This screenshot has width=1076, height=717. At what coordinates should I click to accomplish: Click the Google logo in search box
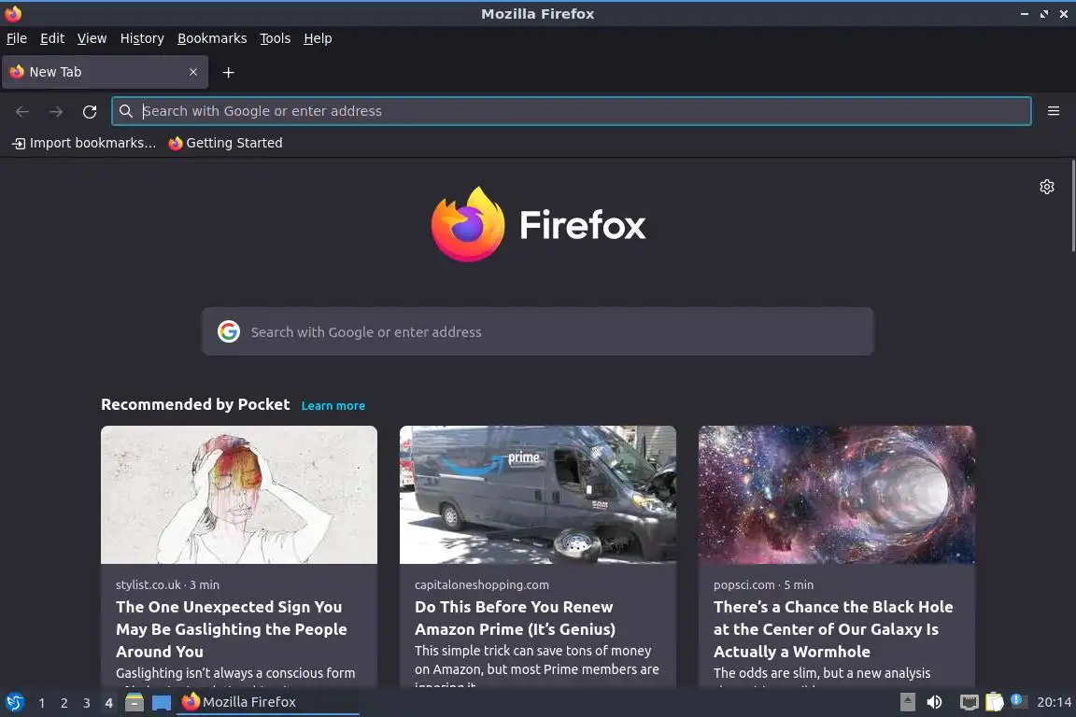click(x=229, y=331)
